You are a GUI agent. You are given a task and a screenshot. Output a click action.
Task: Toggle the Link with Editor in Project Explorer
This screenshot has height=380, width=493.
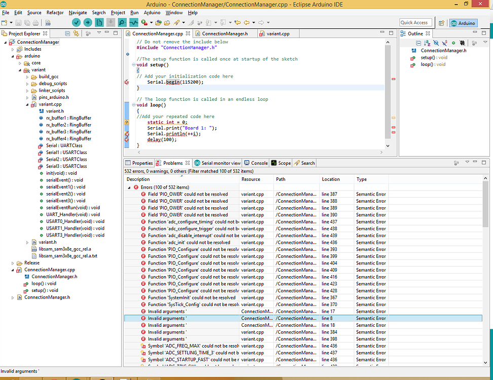coord(75,33)
